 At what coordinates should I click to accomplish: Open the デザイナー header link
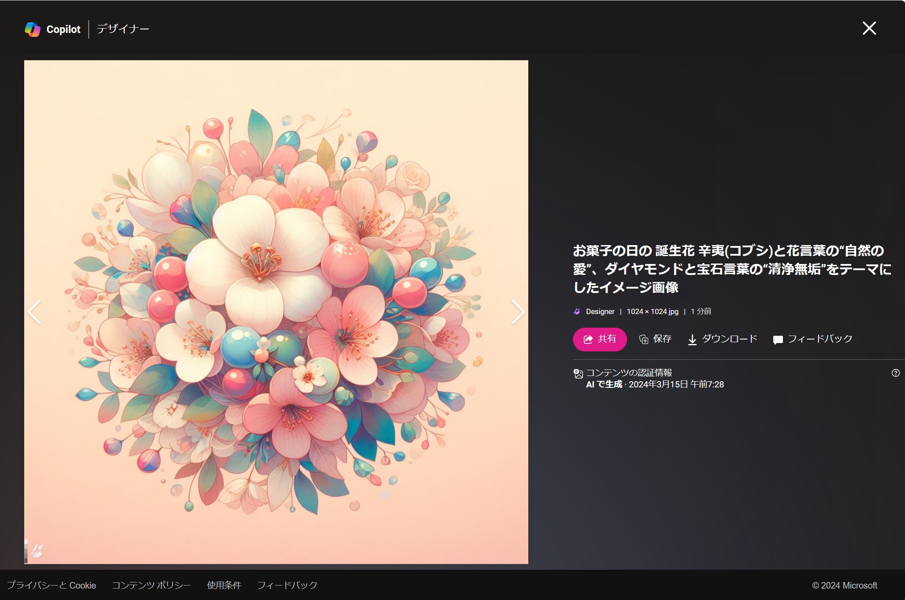(123, 29)
